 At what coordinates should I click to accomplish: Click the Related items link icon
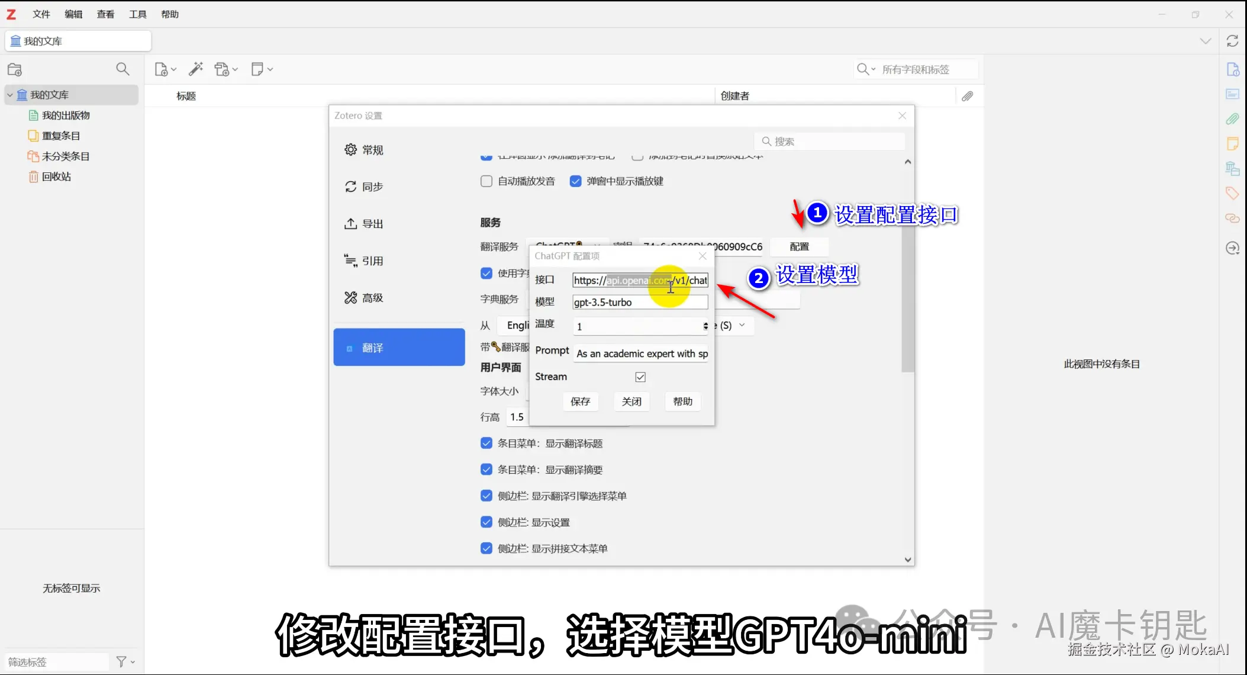(1232, 218)
